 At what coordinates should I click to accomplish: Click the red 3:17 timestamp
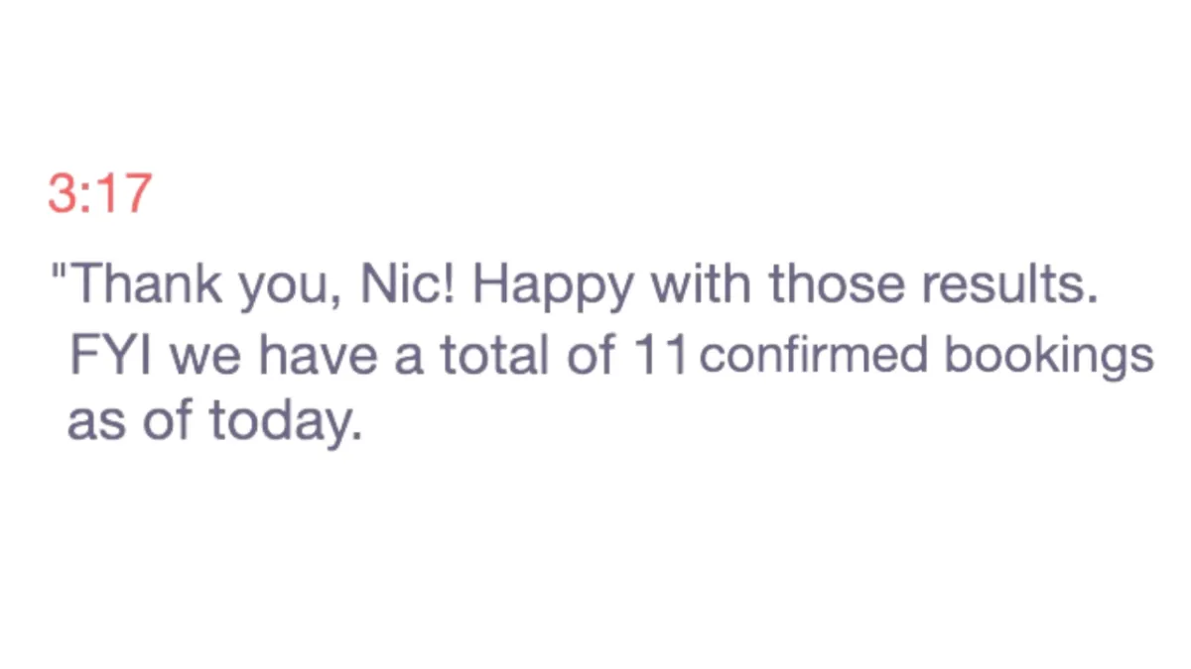[99, 194]
